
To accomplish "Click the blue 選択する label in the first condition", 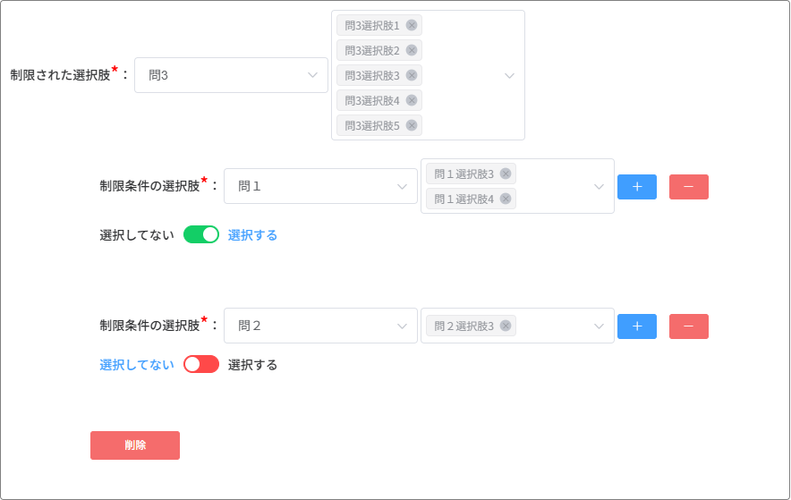I will (252, 235).
